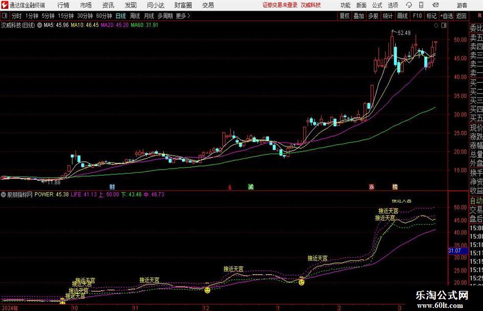Image resolution: width=483 pixels, height=311 pixels.
Task: Click the MA10: 46.45 indicator value
Action: [85, 25]
